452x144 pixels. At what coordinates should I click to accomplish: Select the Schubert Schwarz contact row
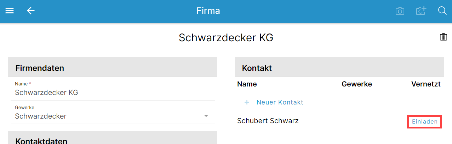coord(339,121)
